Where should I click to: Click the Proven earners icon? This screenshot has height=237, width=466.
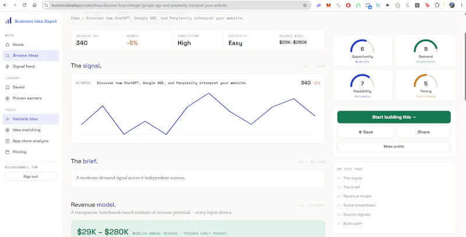click(x=8, y=98)
